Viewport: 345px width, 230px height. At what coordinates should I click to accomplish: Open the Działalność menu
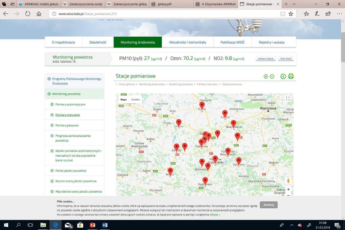[98, 42]
